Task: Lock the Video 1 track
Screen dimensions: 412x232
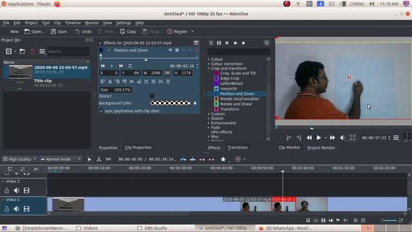Action: [x=6, y=209]
